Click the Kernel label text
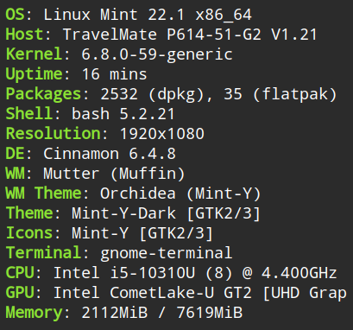Image resolution: width=353 pixels, height=330 pixels. point(34,54)
